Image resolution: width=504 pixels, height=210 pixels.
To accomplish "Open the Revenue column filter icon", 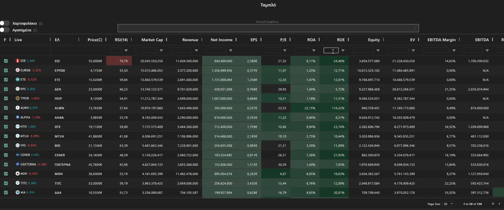I will (x=197, y=50).
